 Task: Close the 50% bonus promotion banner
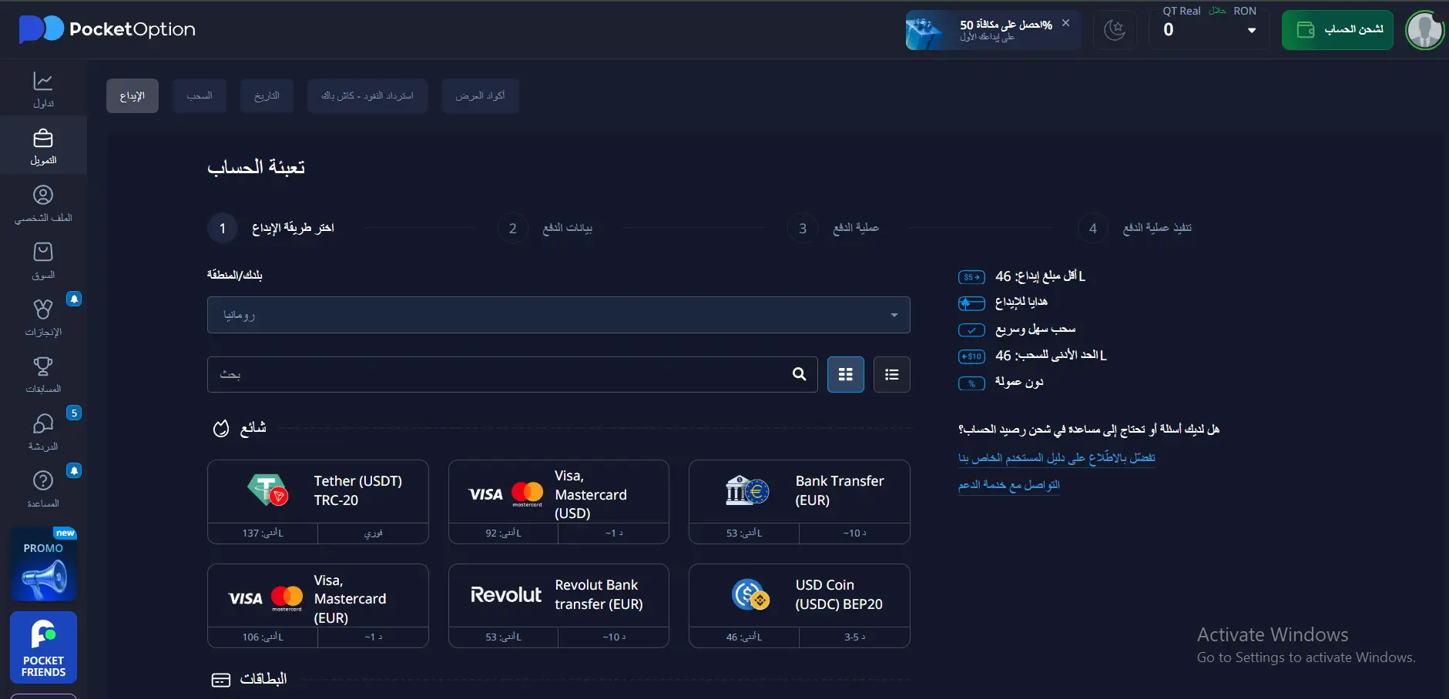coord(1065,23)
